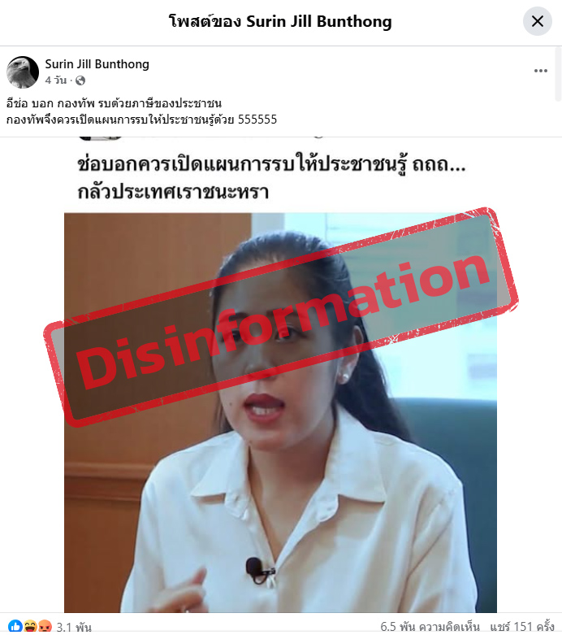Click the Haha laughing reaction icon
The image size is (562, 635).
[30, 627]
